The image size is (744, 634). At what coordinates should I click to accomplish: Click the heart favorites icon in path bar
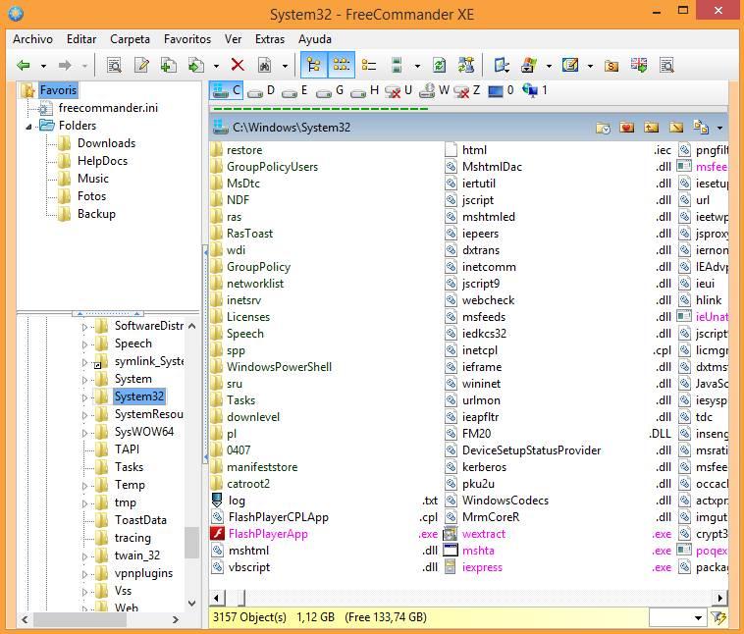pos(627,128)
